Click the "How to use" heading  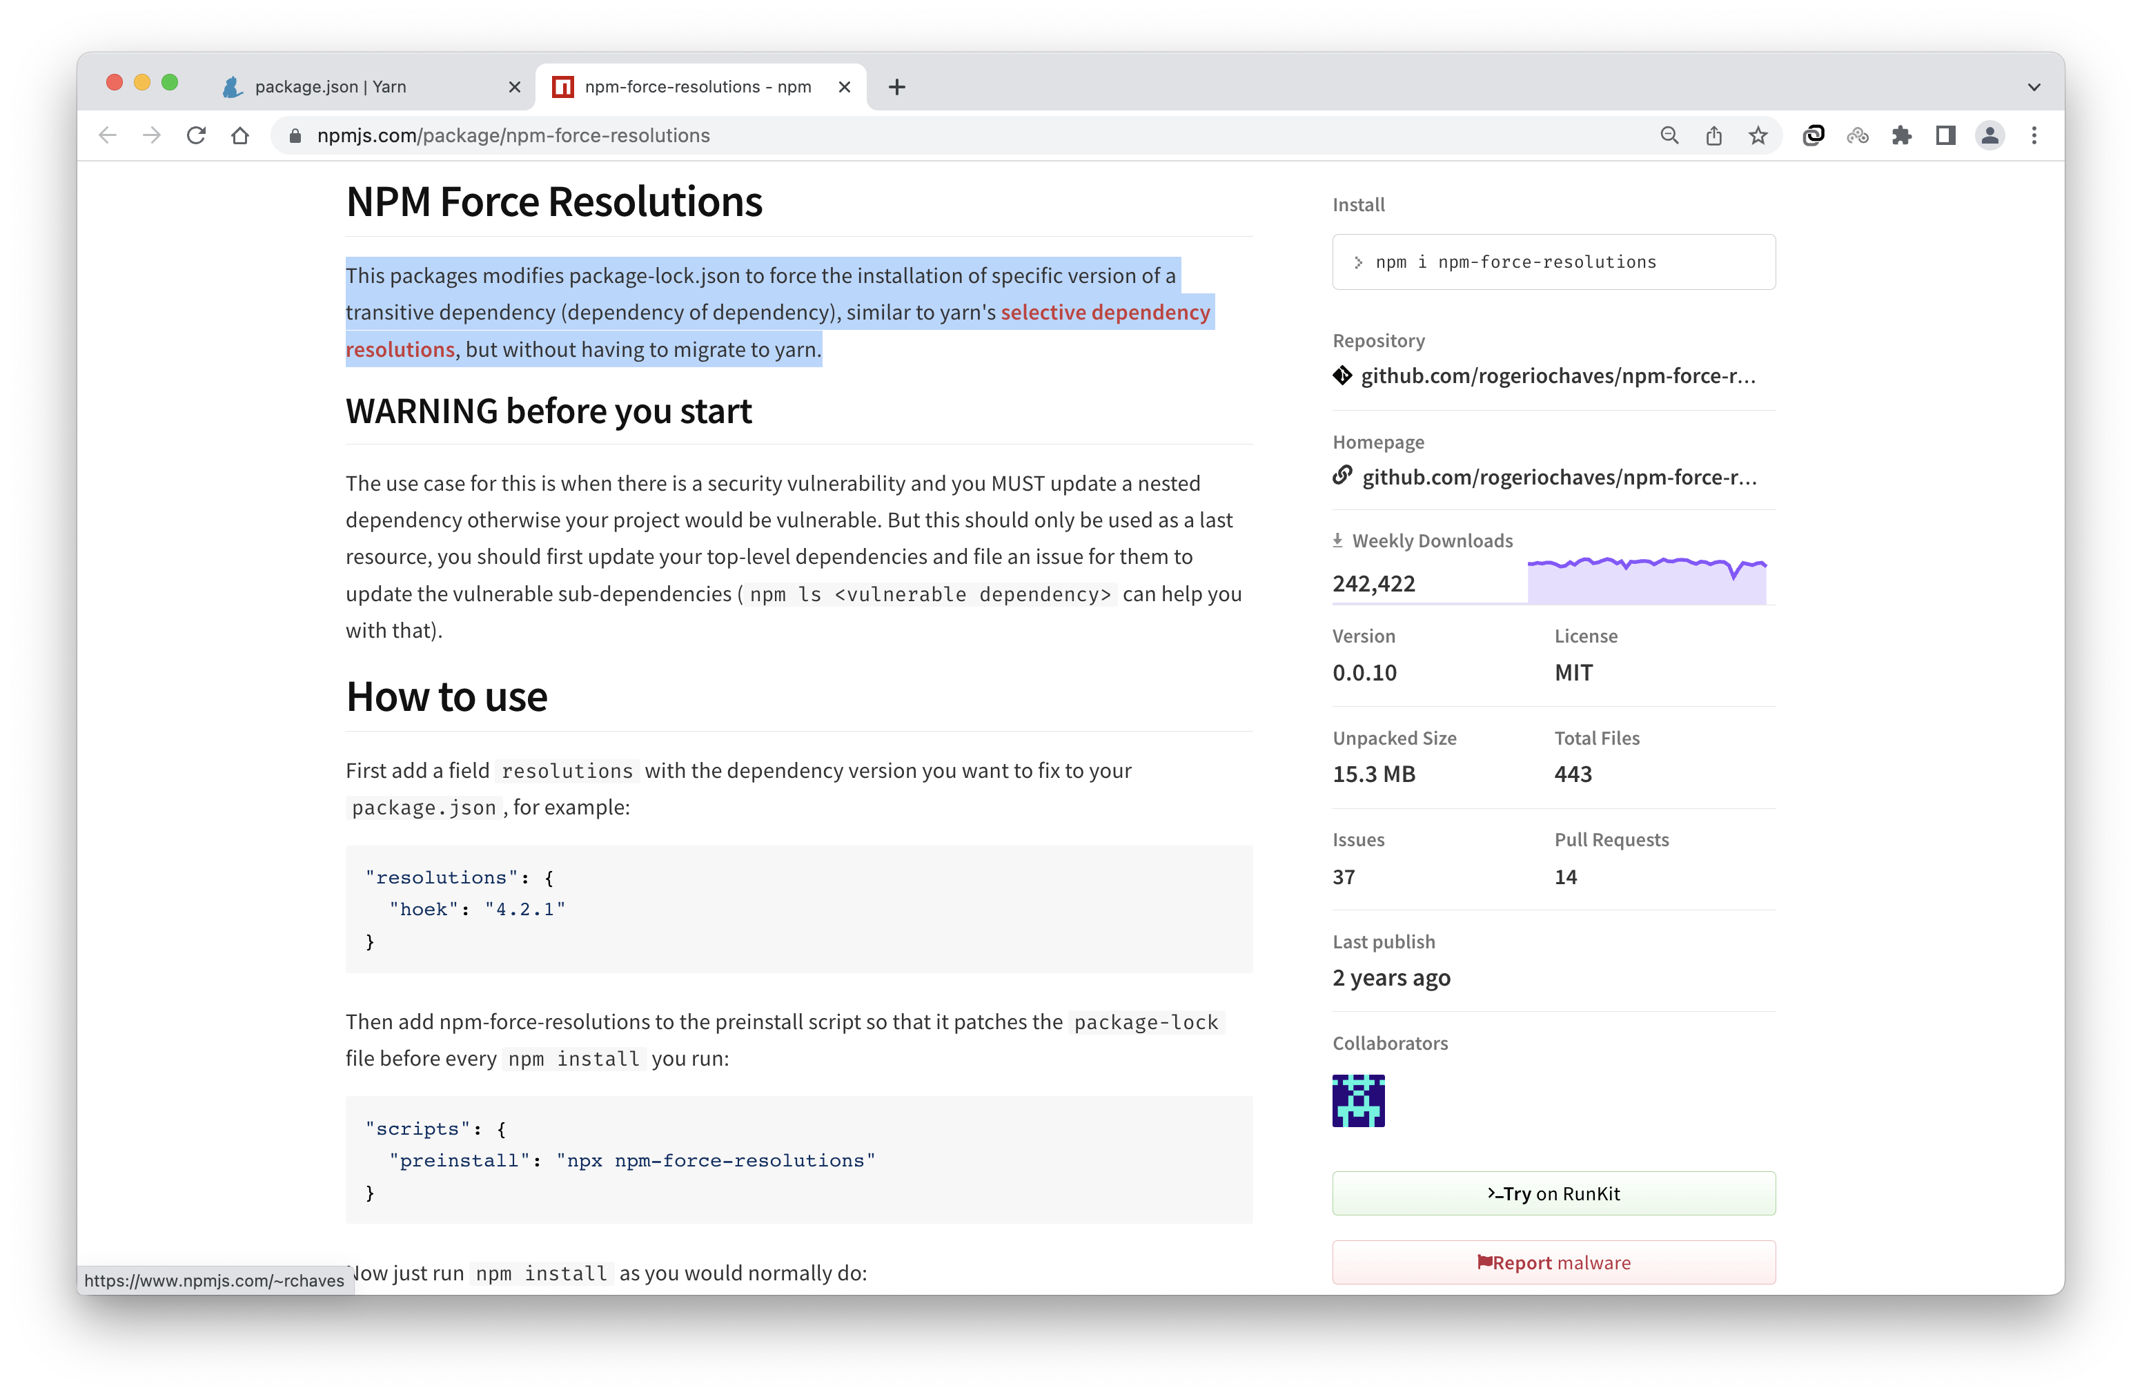pyautogui.click(x=447, y=696)
